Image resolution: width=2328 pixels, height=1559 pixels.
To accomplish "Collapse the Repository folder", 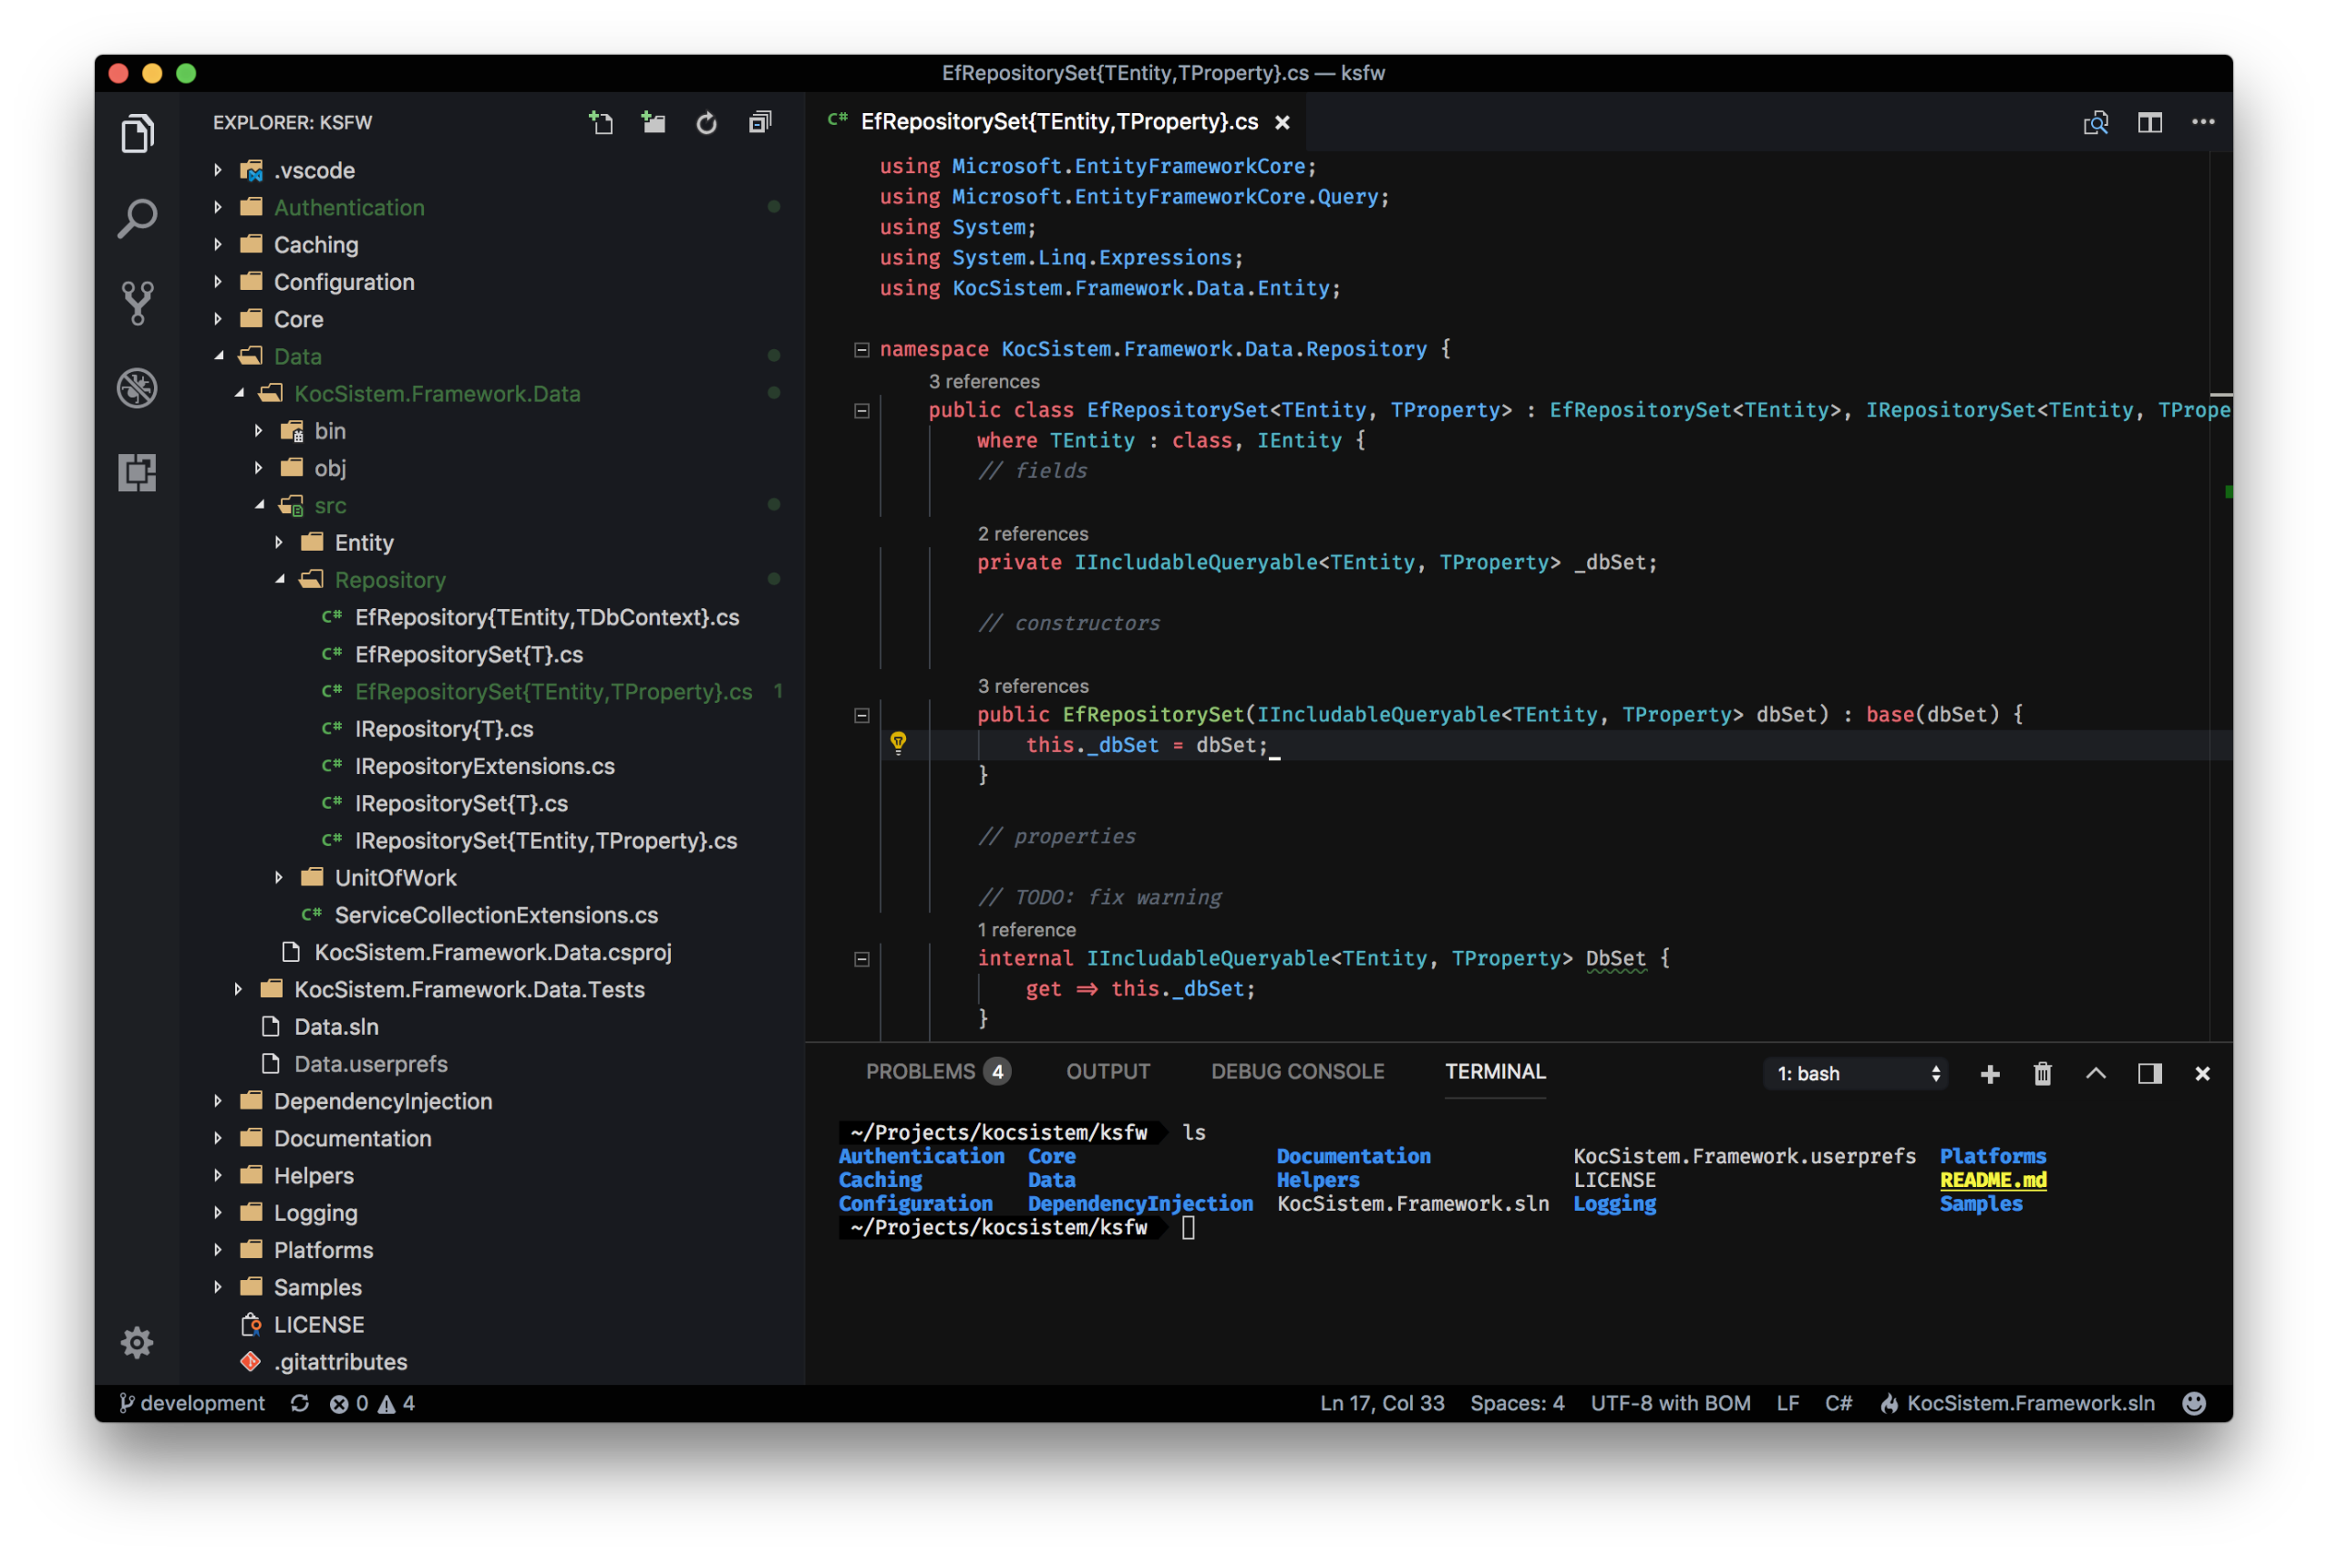I will coord(388,580).
